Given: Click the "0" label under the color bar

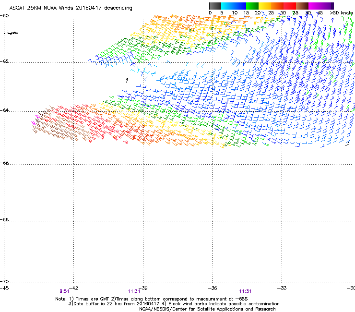Looking at the screenshot, I should coord(210,13).
